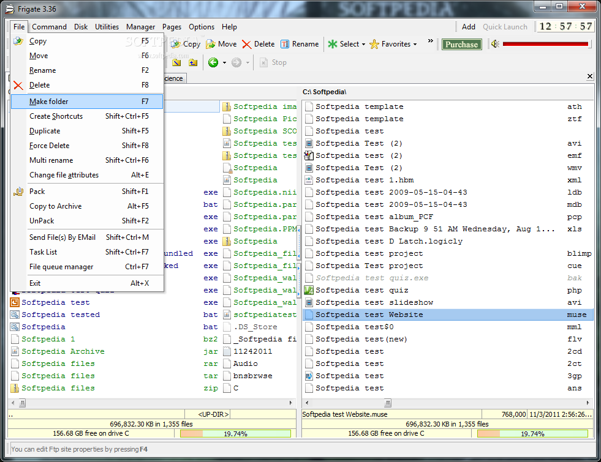Click the clock display 12:57:57
Image resolution: width=601 pixels, height=462 pixels.
[x=565, y=26]
